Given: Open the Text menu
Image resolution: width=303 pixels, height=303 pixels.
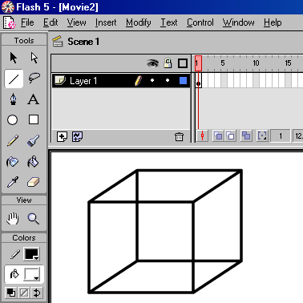Looking at the screenshot, I should 169,22.
